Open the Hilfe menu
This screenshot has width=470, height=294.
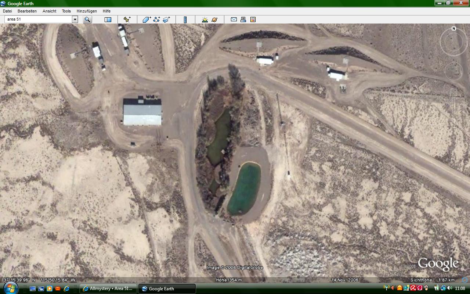[106, 11]
